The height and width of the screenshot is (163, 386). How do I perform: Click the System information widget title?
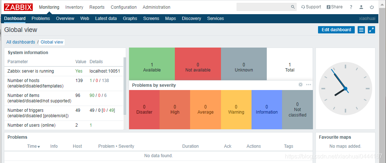click(28, 53)
